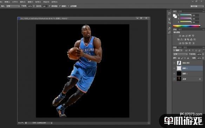Viewport: 205px width, 128px height.
Task: Switch to the 路径 paths tab
Action: pos(185,47)
